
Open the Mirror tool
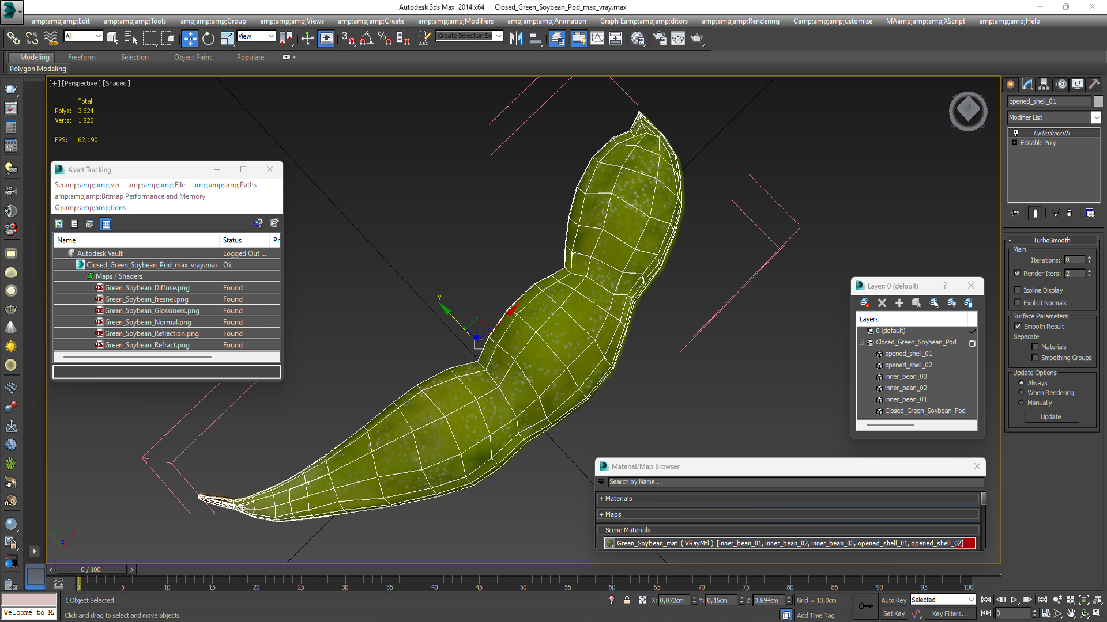point(516,39)
